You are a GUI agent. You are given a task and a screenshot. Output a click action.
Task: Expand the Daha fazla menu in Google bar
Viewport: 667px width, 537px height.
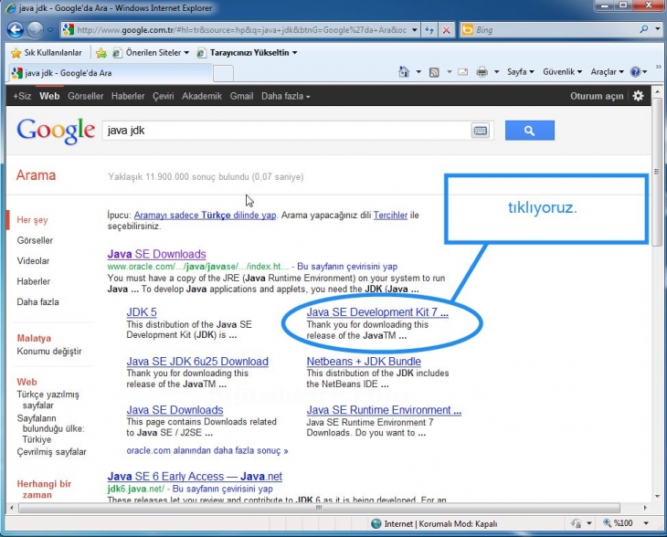tap(285, 96)
